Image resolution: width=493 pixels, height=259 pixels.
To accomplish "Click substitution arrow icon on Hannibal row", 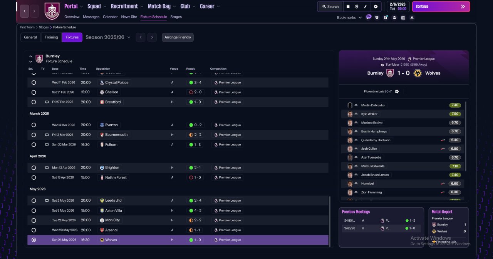I will coord(443,184).
